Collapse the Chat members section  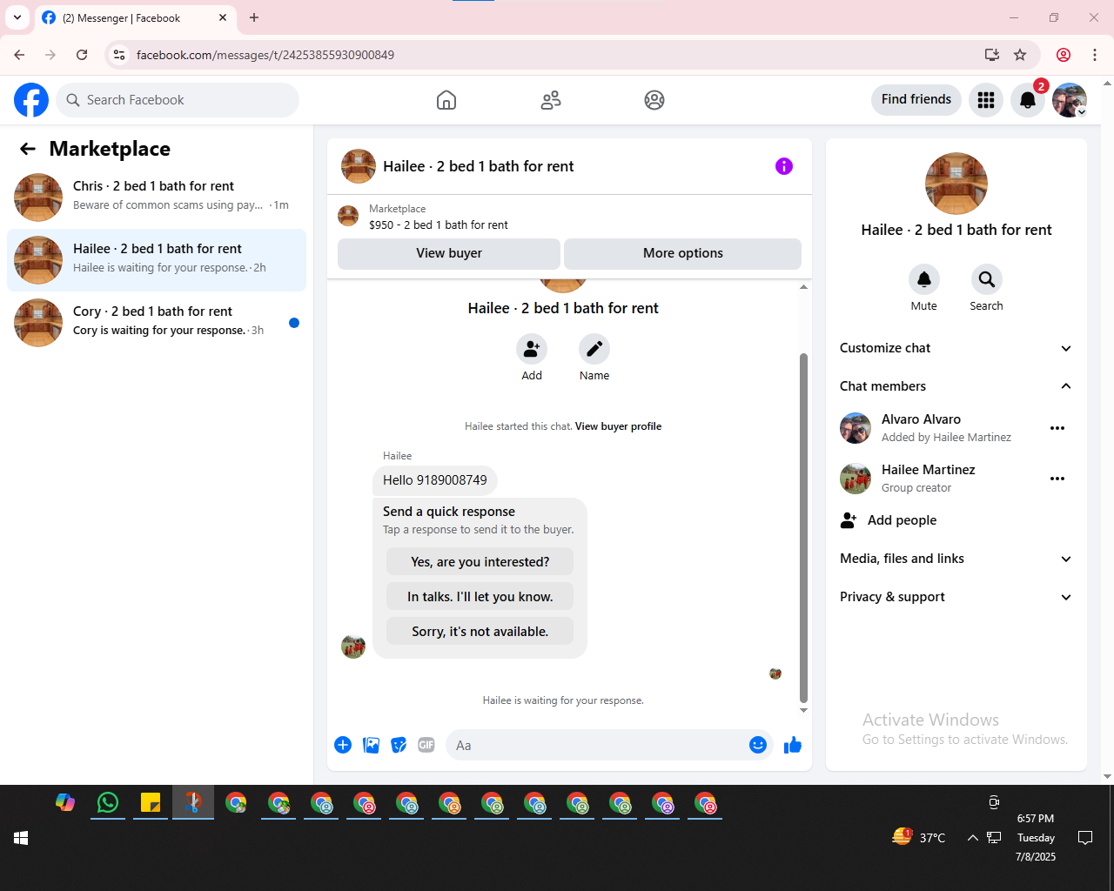click(x=956, y=386)
